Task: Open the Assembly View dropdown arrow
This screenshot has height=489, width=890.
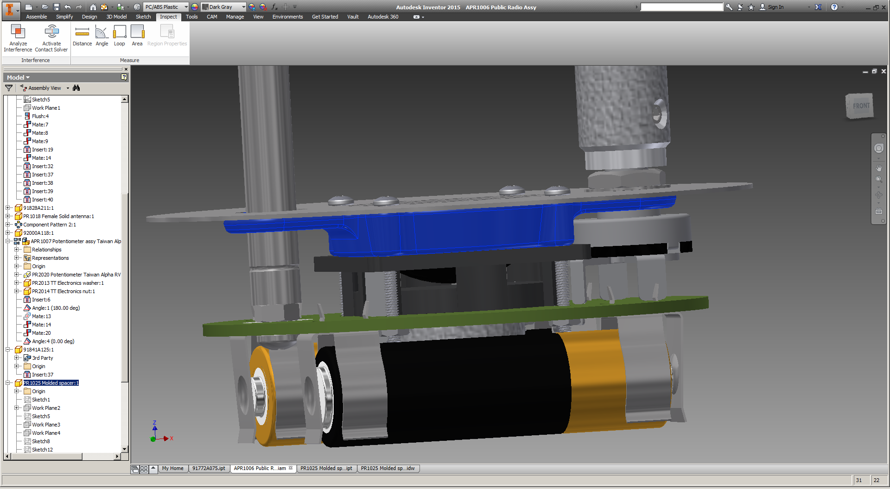Action: (x=68, y=88)
